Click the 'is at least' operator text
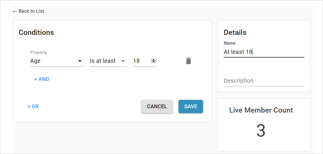323x154 pixels. pos(103,61)
